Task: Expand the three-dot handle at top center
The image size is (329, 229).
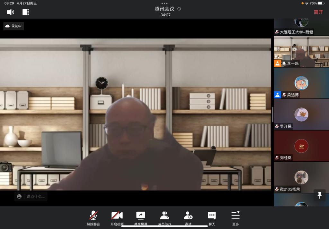Action: pos(164,3)
